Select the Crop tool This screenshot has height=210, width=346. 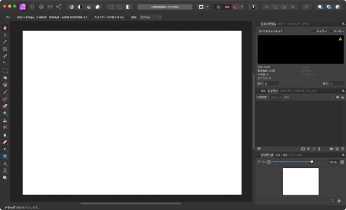5,49
